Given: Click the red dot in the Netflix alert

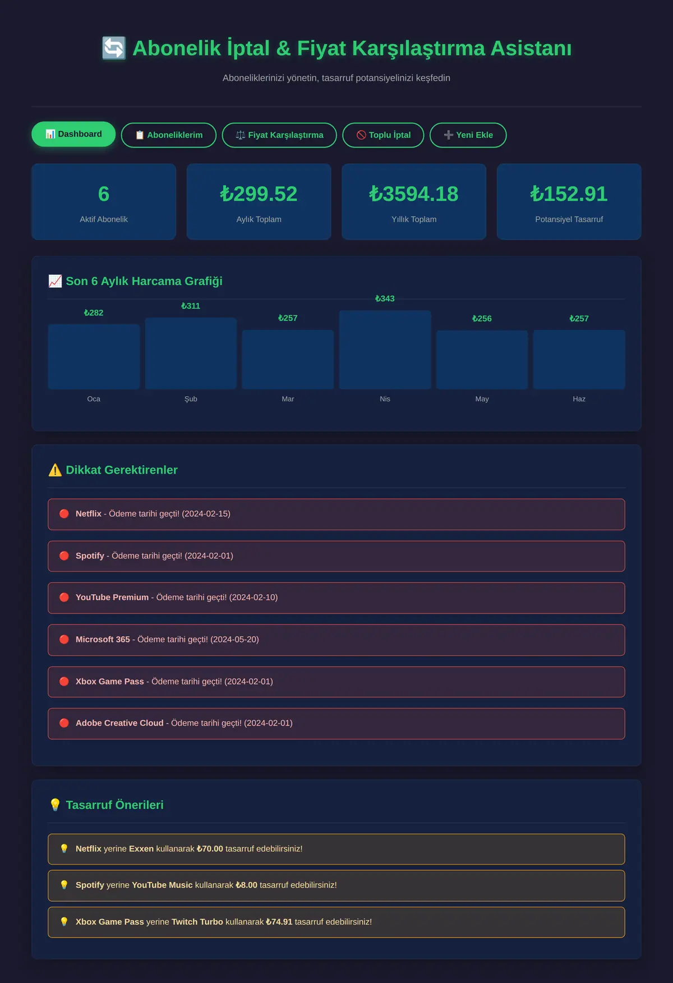Looking at the screenshot, I should (x=64, y=514).
